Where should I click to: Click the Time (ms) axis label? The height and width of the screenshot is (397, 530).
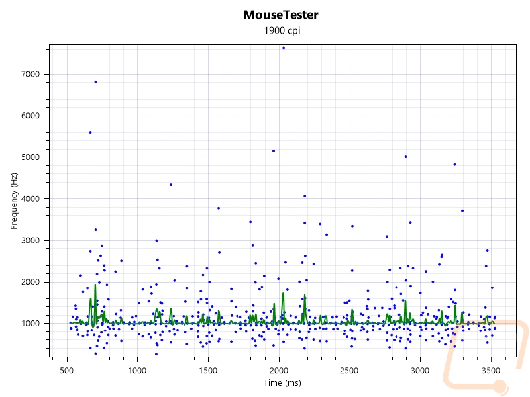tap(282, 383)
